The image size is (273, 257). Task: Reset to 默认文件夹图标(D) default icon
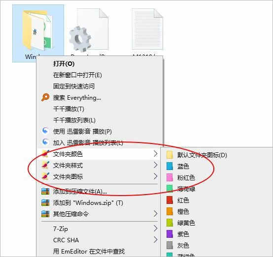coord(202,155)
